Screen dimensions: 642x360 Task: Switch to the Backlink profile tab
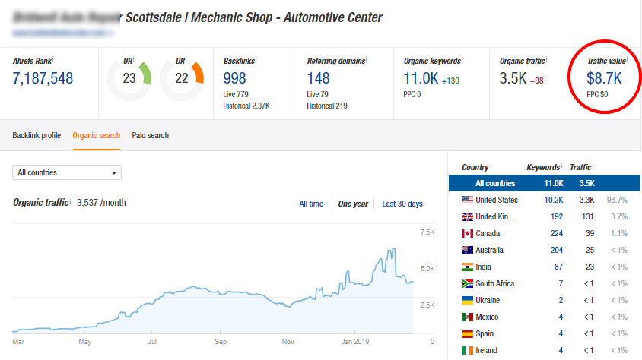click(37, 135)
